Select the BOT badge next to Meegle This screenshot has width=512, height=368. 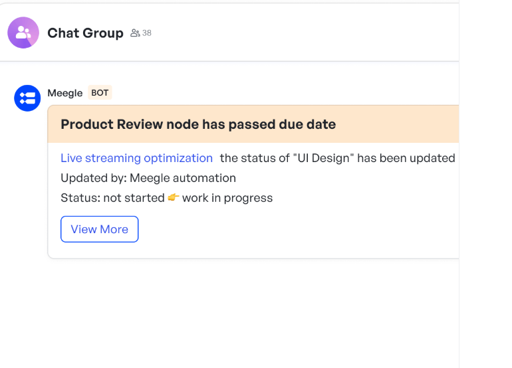(100, 93)
